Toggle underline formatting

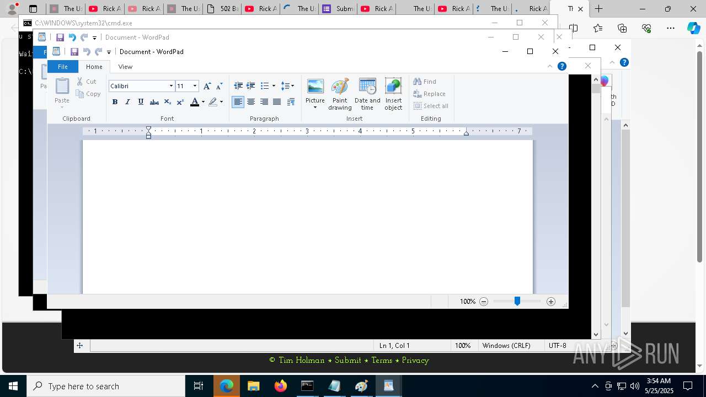(x=141, y=102)
